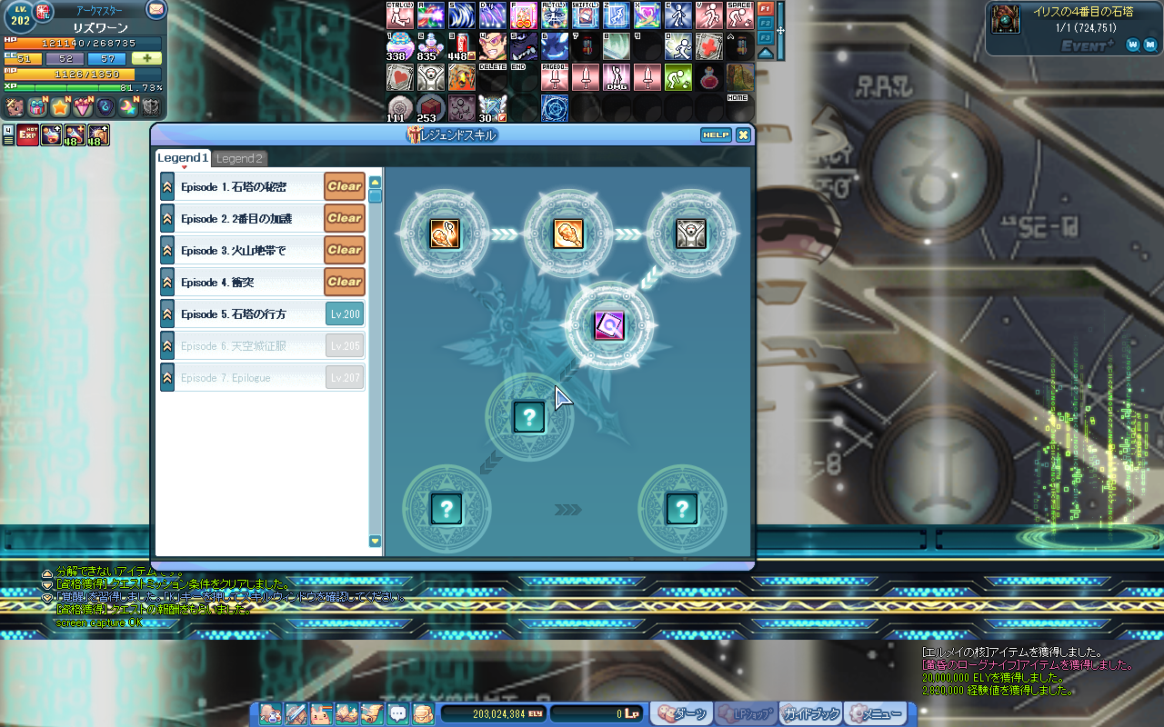Select the grey third skill node
This screenshot has height=727, width=1164.
pos(691,234)
